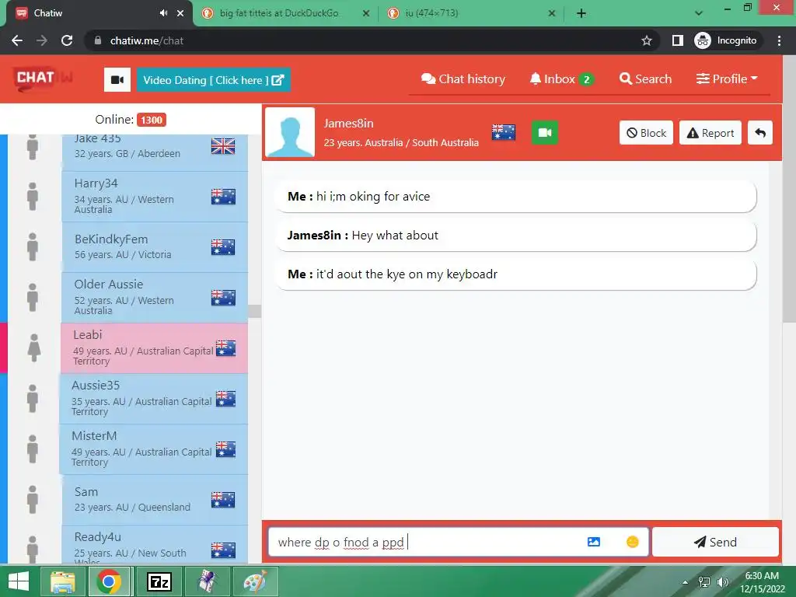Click the Chrome taskbar icon
The width and height of the screenshot is (796, 597).
point(109,581)
